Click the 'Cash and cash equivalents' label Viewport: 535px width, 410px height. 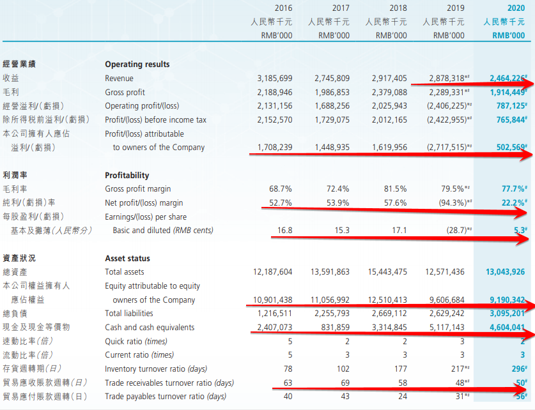coord(149,328)
